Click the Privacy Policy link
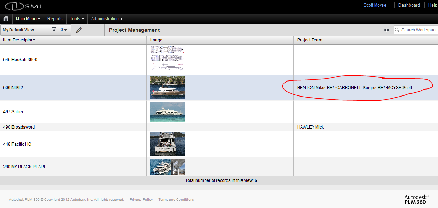This screenshot has height=208, width=438. (141, 199)
